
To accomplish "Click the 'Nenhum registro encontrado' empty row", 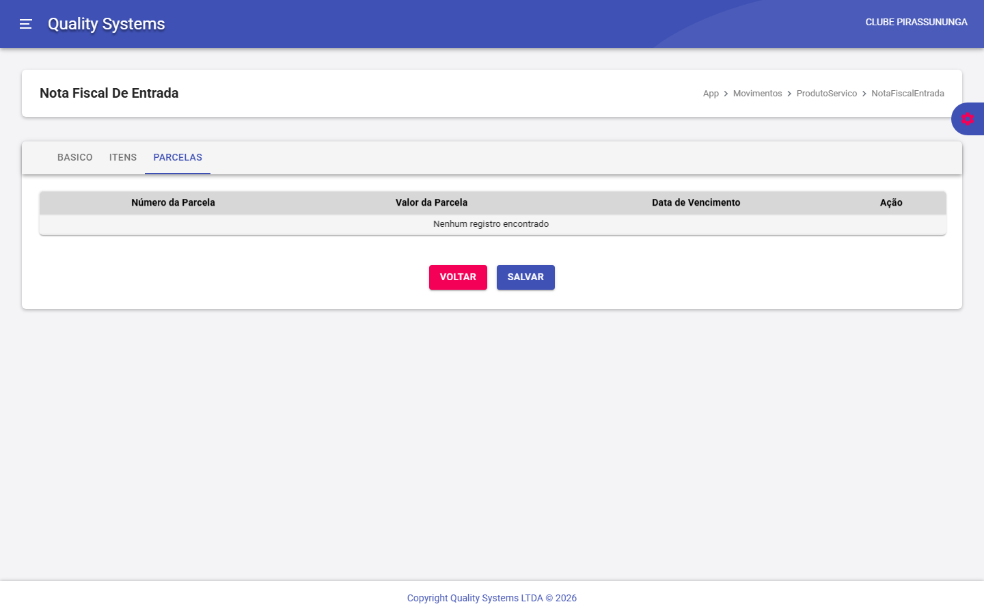I will pos(491,224).
